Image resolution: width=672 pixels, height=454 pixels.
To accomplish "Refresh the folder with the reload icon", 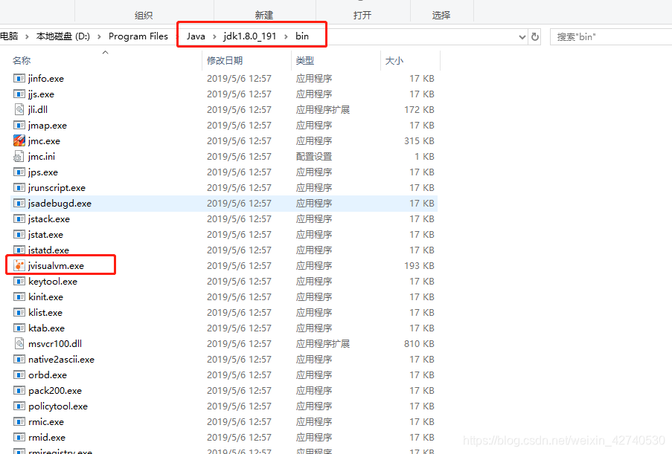I will 535,37.
